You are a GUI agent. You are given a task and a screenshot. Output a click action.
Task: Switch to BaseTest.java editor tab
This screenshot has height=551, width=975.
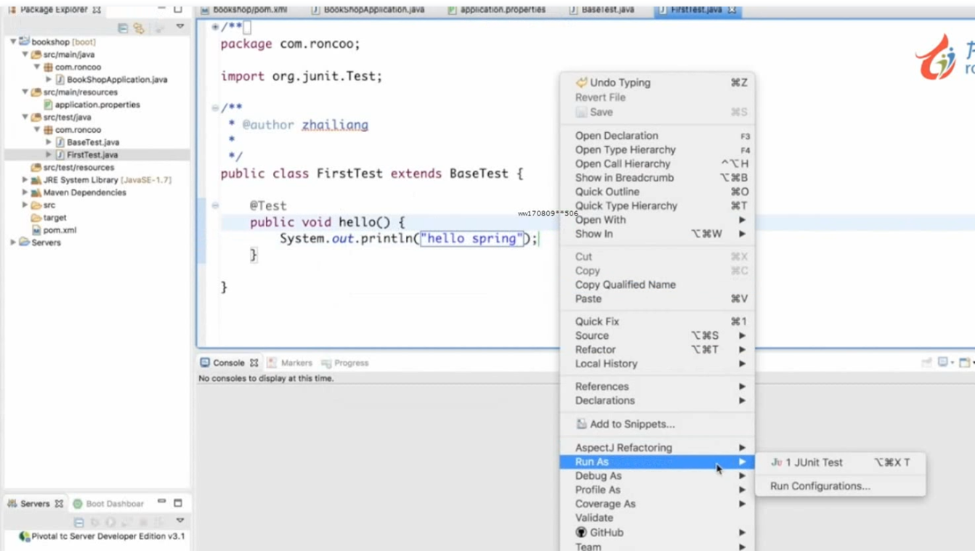[602, 9]
